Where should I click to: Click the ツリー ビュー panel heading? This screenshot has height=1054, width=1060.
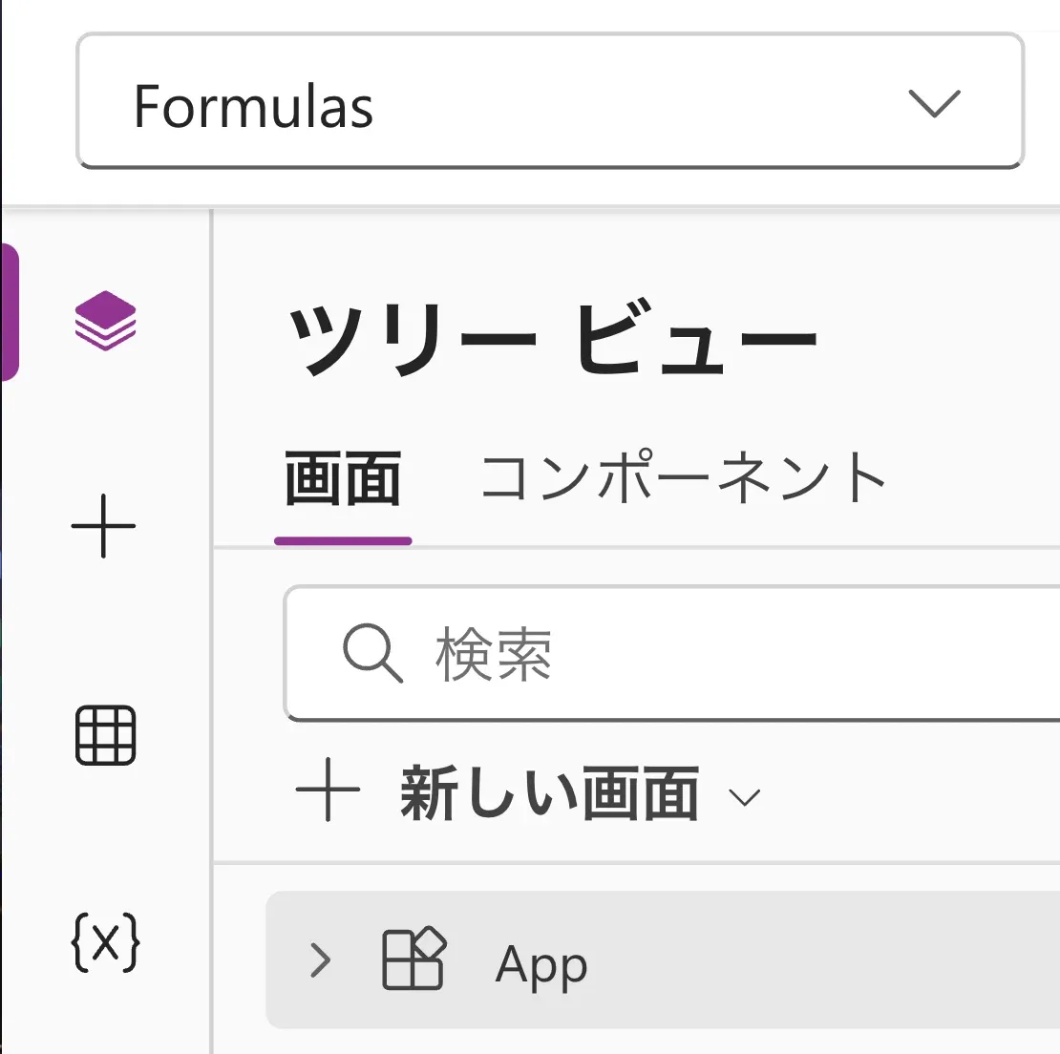(553, 338)
